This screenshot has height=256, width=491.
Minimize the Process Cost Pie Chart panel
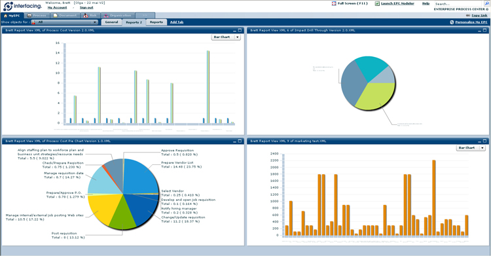click(x=235, y=141)
